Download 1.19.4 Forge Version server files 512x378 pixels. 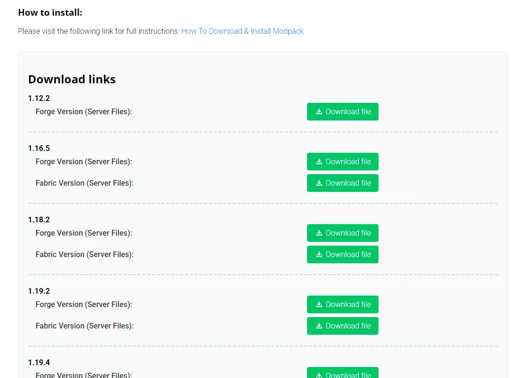343,373
